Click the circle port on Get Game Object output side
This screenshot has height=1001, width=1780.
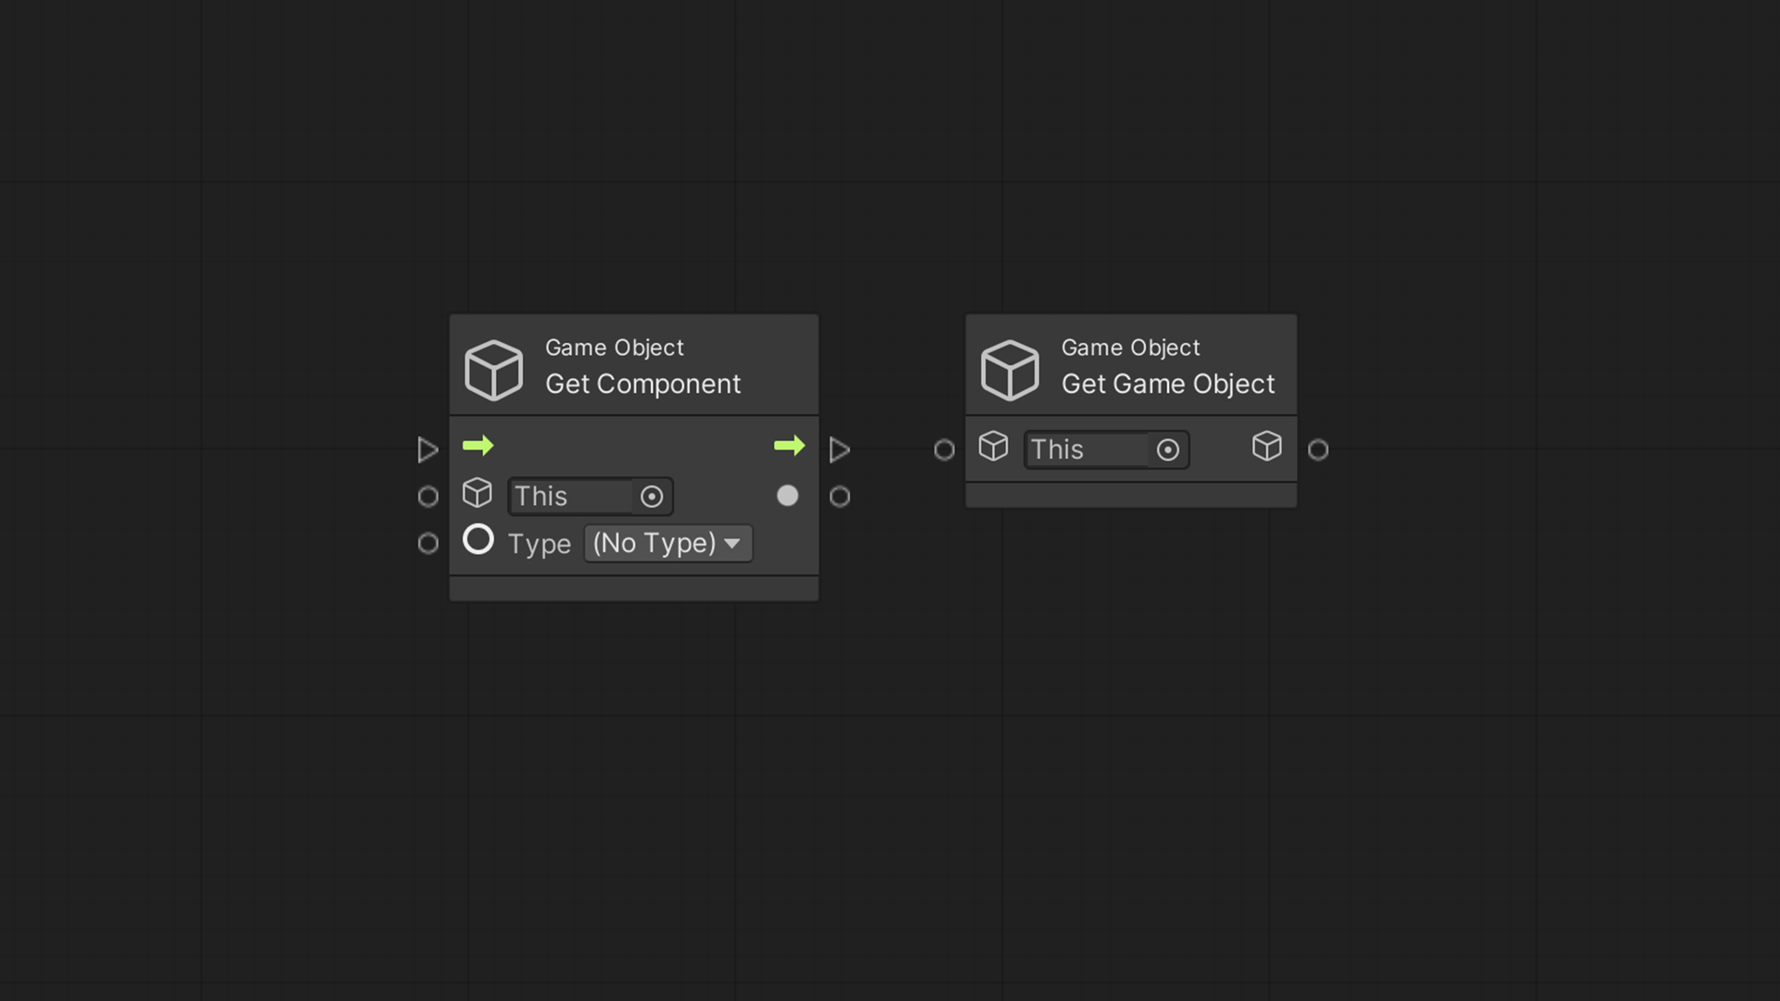tap(1318, 449)
